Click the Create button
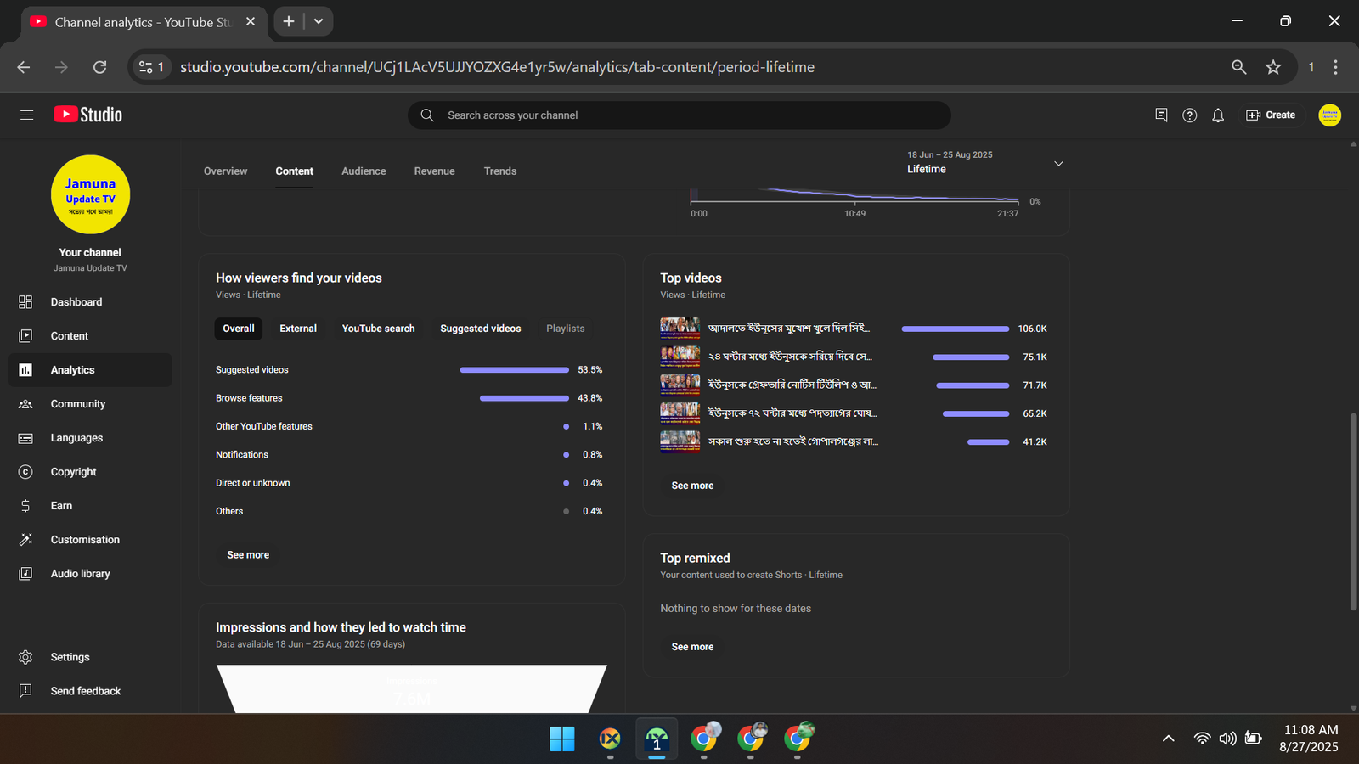1359x764 pixels. point(1271,115)
